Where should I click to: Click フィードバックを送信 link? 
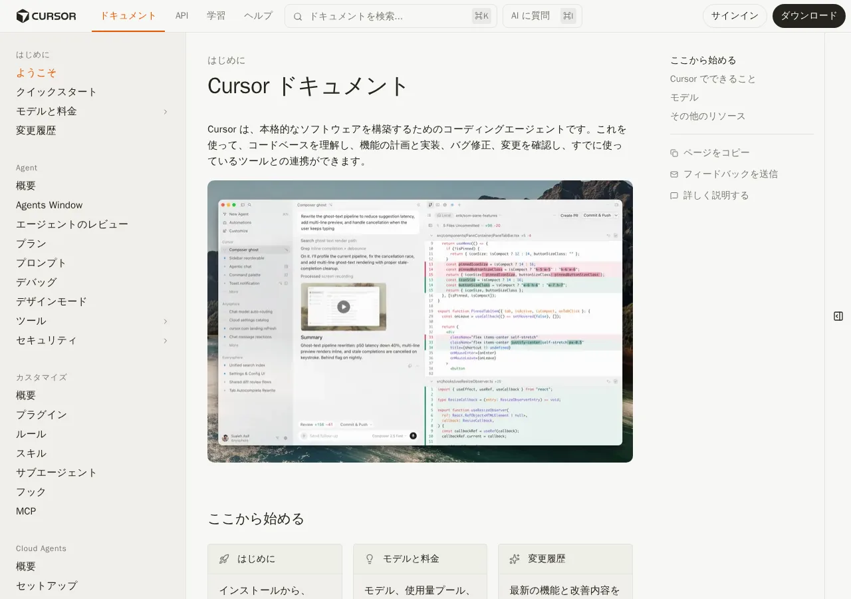[x=731, y=174]
